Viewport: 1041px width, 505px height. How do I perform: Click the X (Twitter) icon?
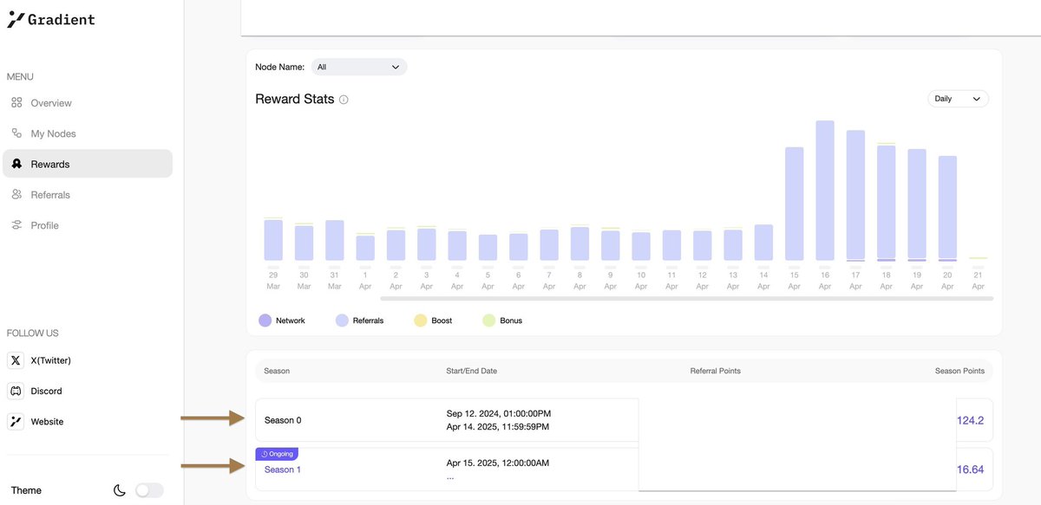16,360
